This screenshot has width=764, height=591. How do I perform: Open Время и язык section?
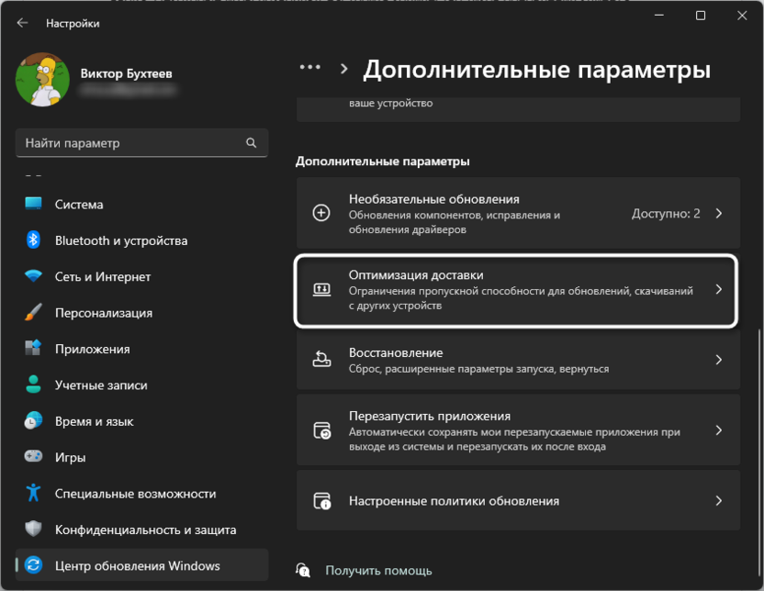pos(141,421)
